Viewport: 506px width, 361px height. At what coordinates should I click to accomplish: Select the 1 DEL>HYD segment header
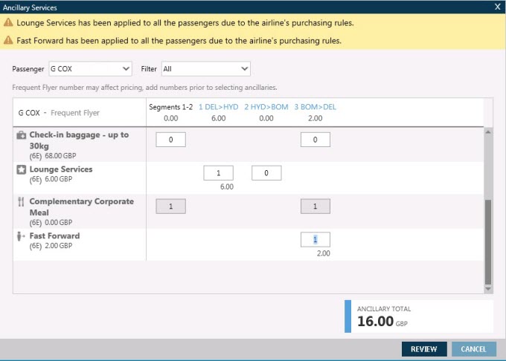coord(218,107)
